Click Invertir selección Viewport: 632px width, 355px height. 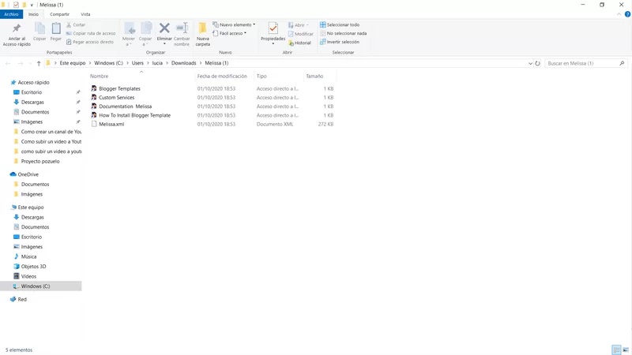339,42
